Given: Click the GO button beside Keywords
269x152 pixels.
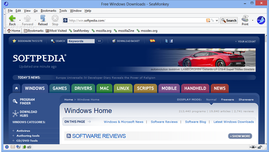Looking at the screenshot, I should pyautogui.click(x=99, y=41).
